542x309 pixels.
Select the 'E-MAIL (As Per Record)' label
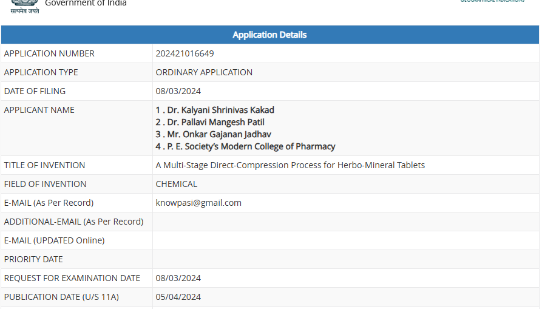(49, 203)
